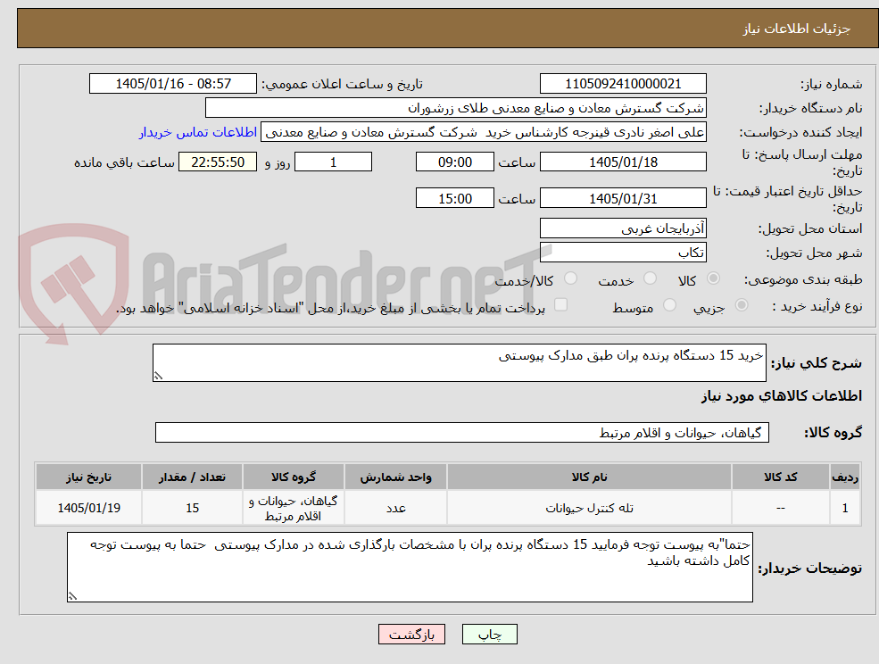Screen dimensions: 879x664
Task: Click the price validity date 1405/01/31
Action: [x=623, y=198]
